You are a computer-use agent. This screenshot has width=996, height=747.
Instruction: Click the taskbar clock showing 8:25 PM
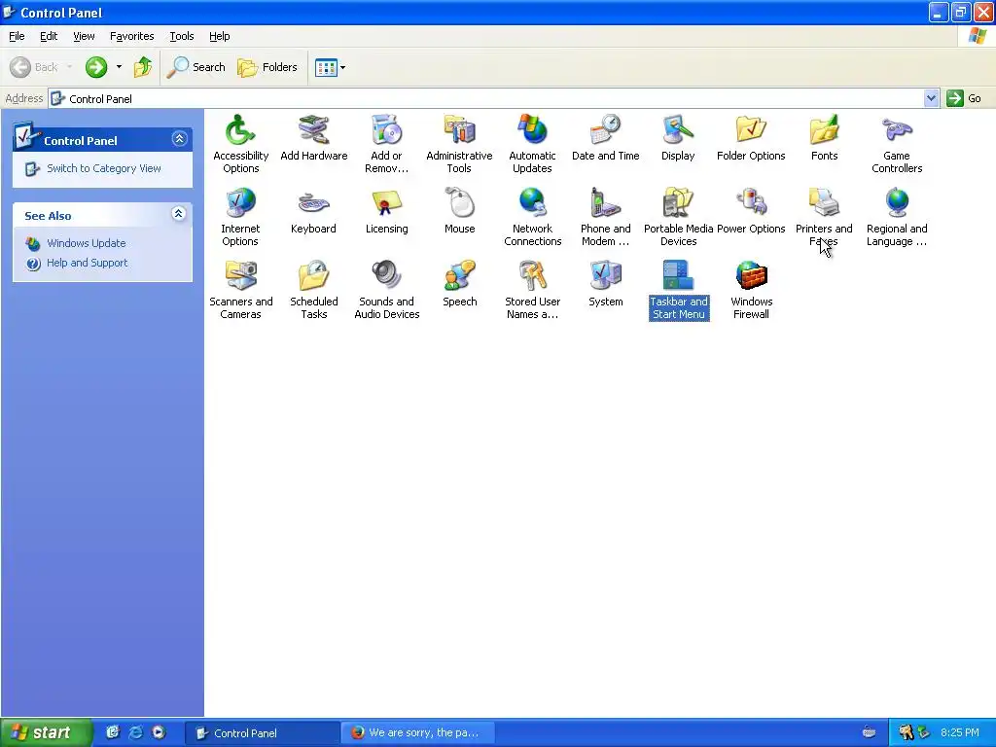coord(960,732)
